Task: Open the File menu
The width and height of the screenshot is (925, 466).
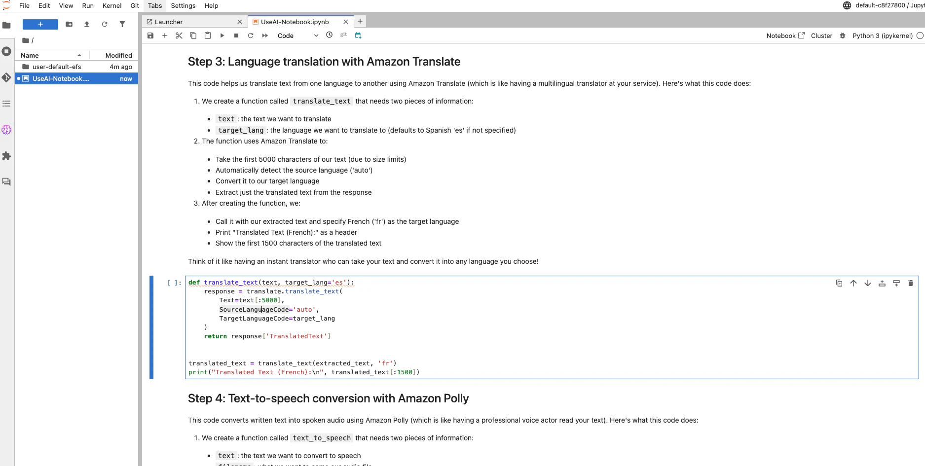Action: coord(24,5)
